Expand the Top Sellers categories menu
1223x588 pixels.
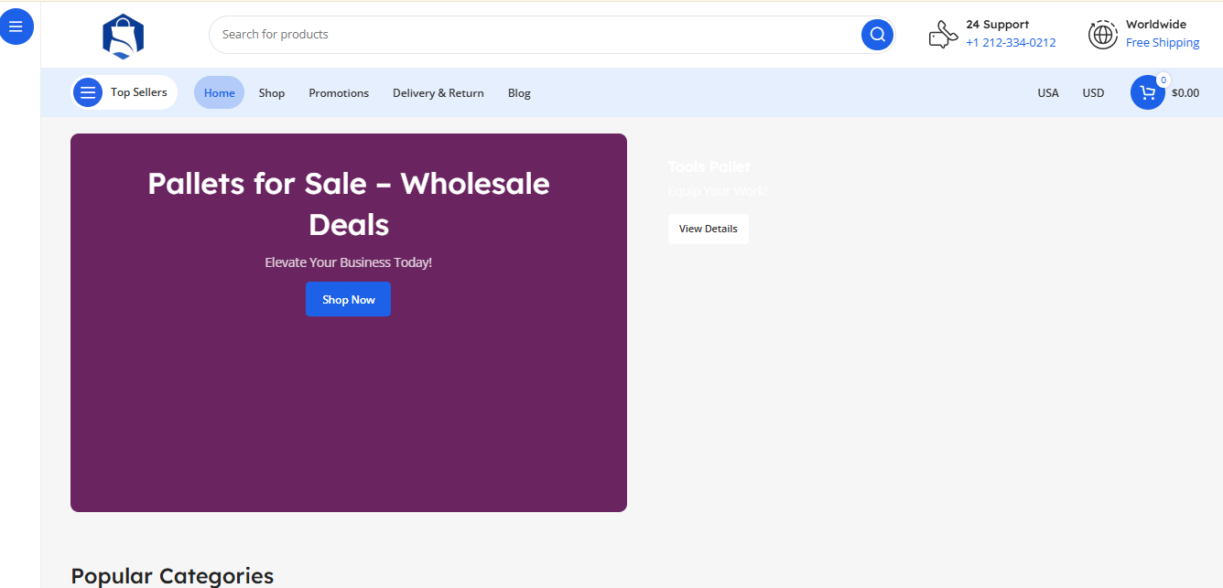tap(124, 92)
